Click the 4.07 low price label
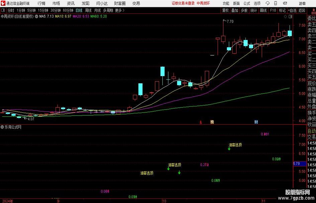316x203 pixels. pos(31,119)
